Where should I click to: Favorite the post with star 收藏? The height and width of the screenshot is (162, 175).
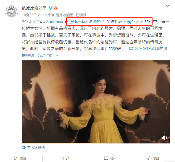(20, 158)
